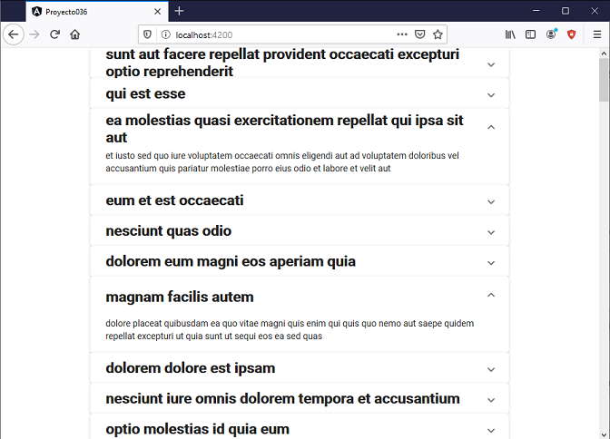Select the Proyecto036 browser tab
Screen dimensions: 610x439
pyautogui.click(x=97, y=12)
